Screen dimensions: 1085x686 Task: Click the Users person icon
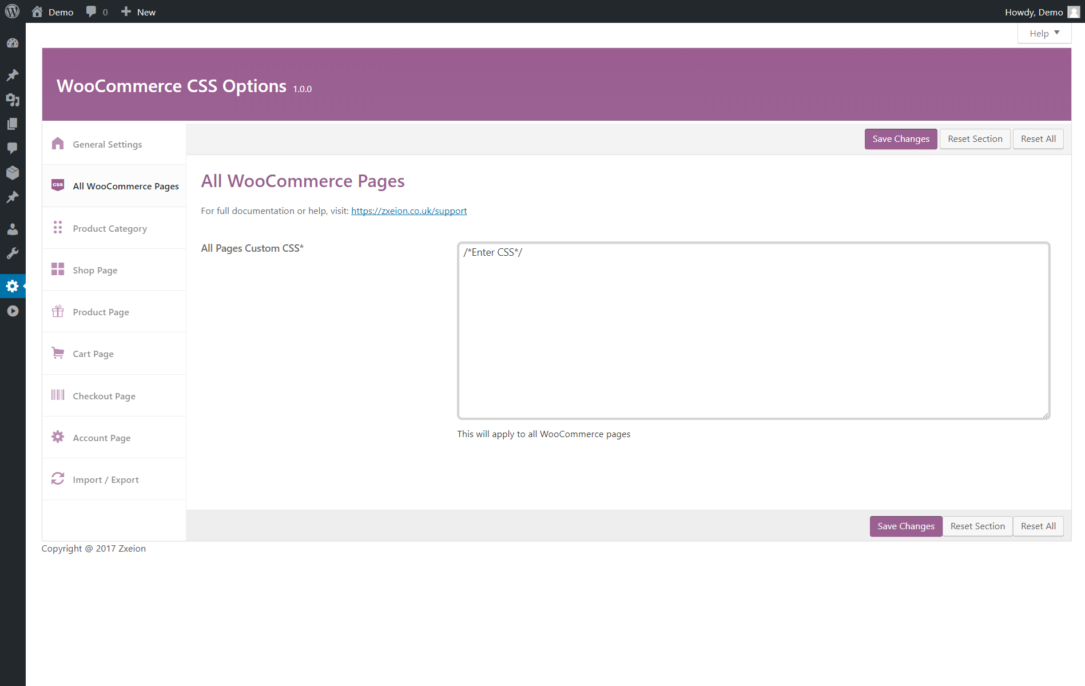(x=13, y=229)
